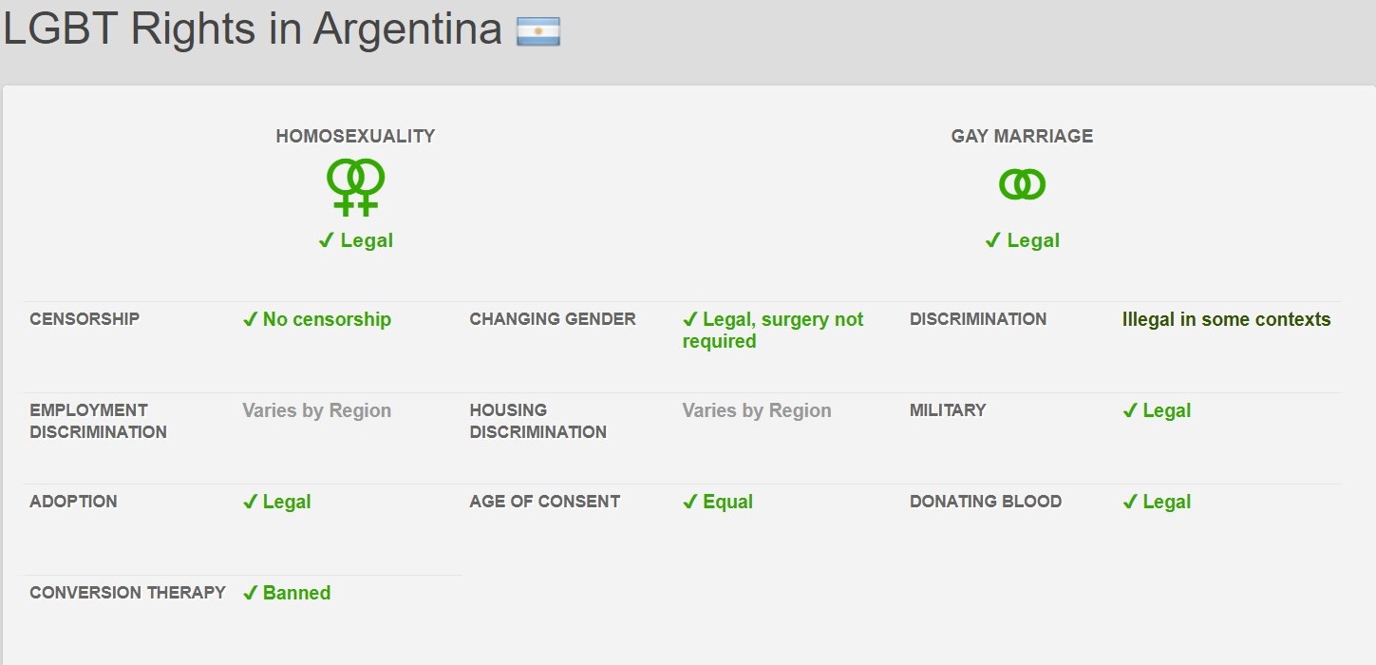Open the No censorship status
This screenshot has width=1376, height=665.
coord(316,319)
